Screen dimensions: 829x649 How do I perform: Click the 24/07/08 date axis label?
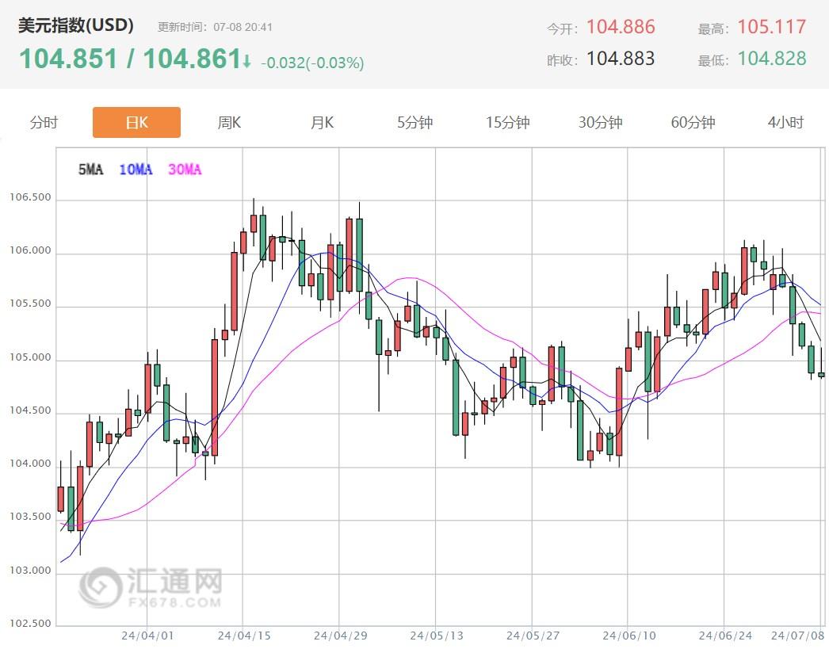[796, 635]
